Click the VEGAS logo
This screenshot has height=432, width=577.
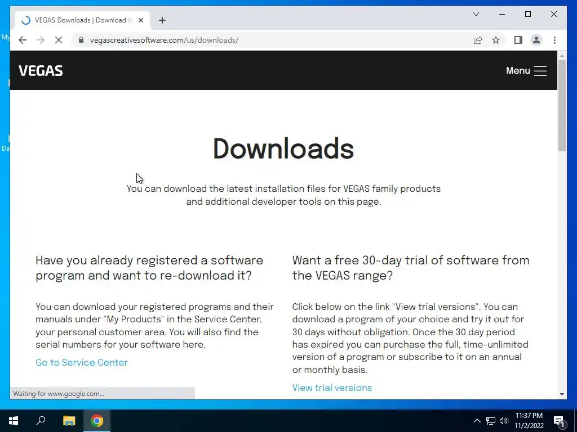point(41,70)
